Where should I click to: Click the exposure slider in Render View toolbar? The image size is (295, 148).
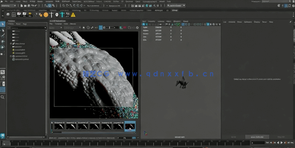click(x=109, y=28)
